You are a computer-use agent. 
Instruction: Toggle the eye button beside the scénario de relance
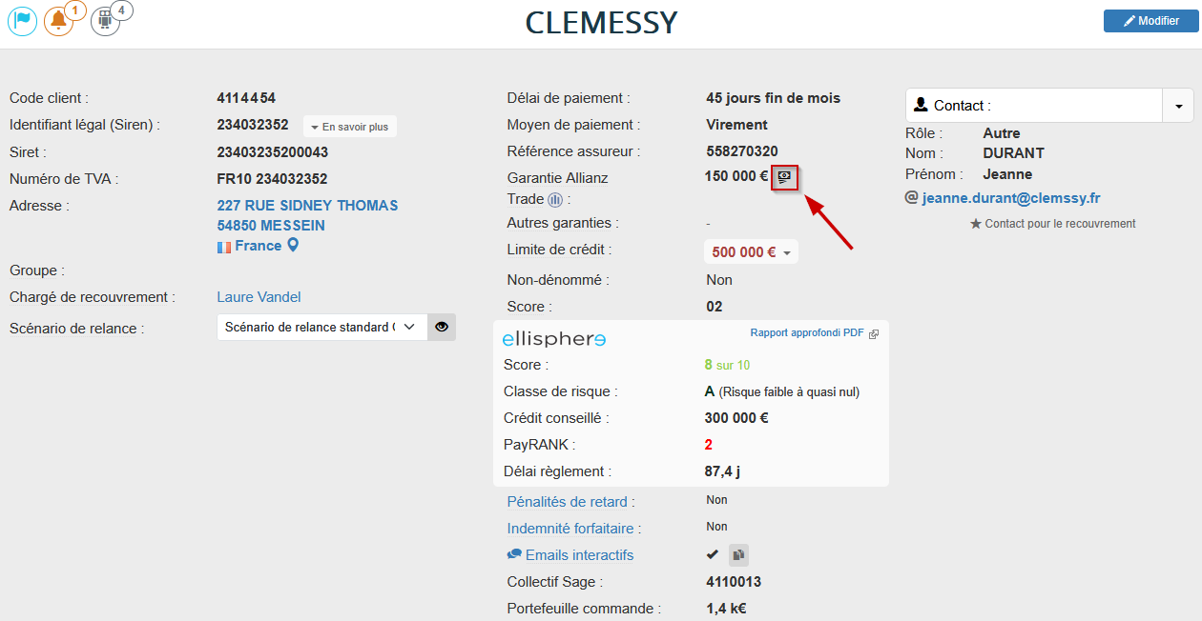[441, 327]
